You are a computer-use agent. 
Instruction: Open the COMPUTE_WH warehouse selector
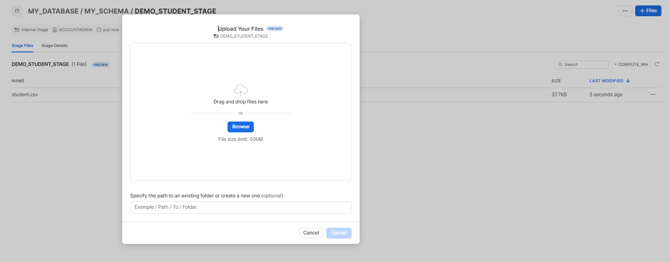(632, 64)
